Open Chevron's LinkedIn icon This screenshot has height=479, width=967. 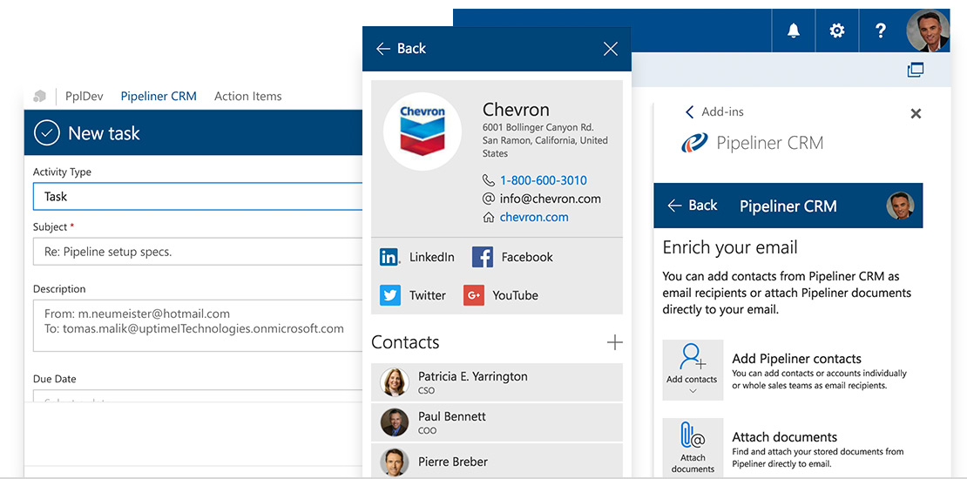pos(389,257)
